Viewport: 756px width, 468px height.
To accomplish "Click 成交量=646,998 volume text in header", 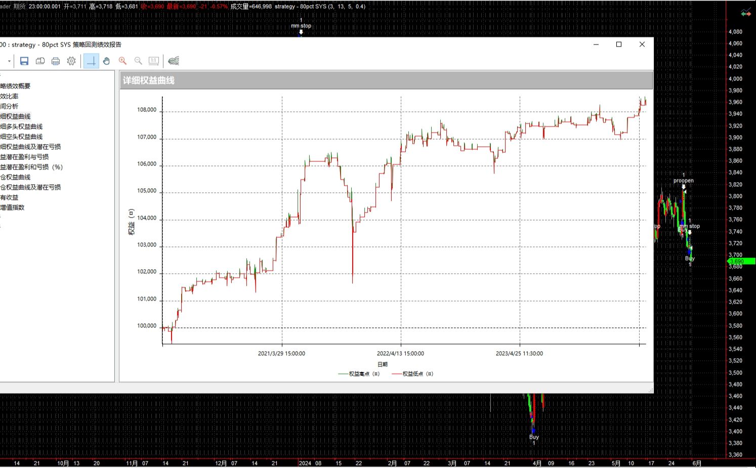I will pos(251,7).
